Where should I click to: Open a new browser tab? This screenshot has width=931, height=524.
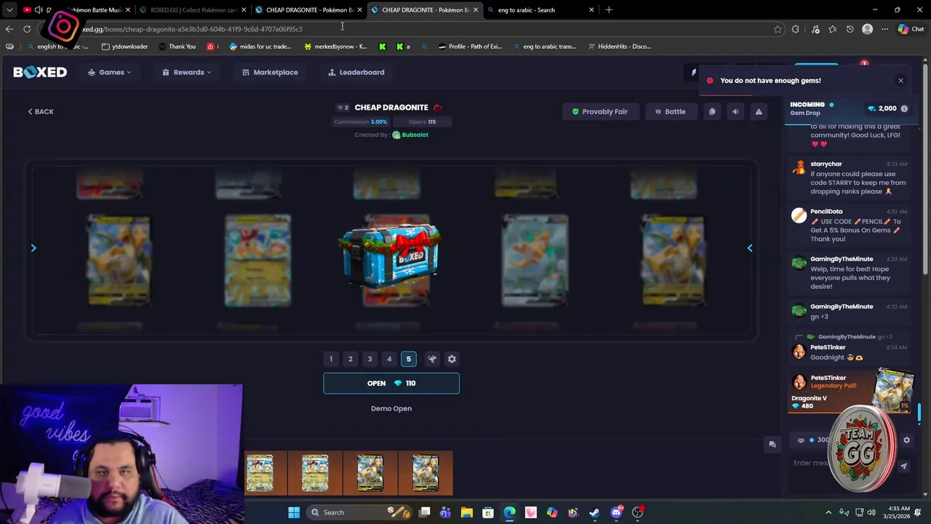coord(609,10)
